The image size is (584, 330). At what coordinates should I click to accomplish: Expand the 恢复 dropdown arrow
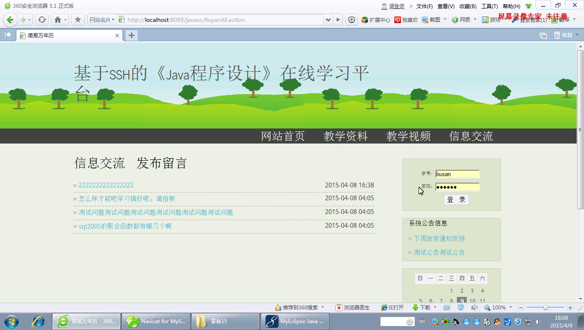(x=577, y=35)
